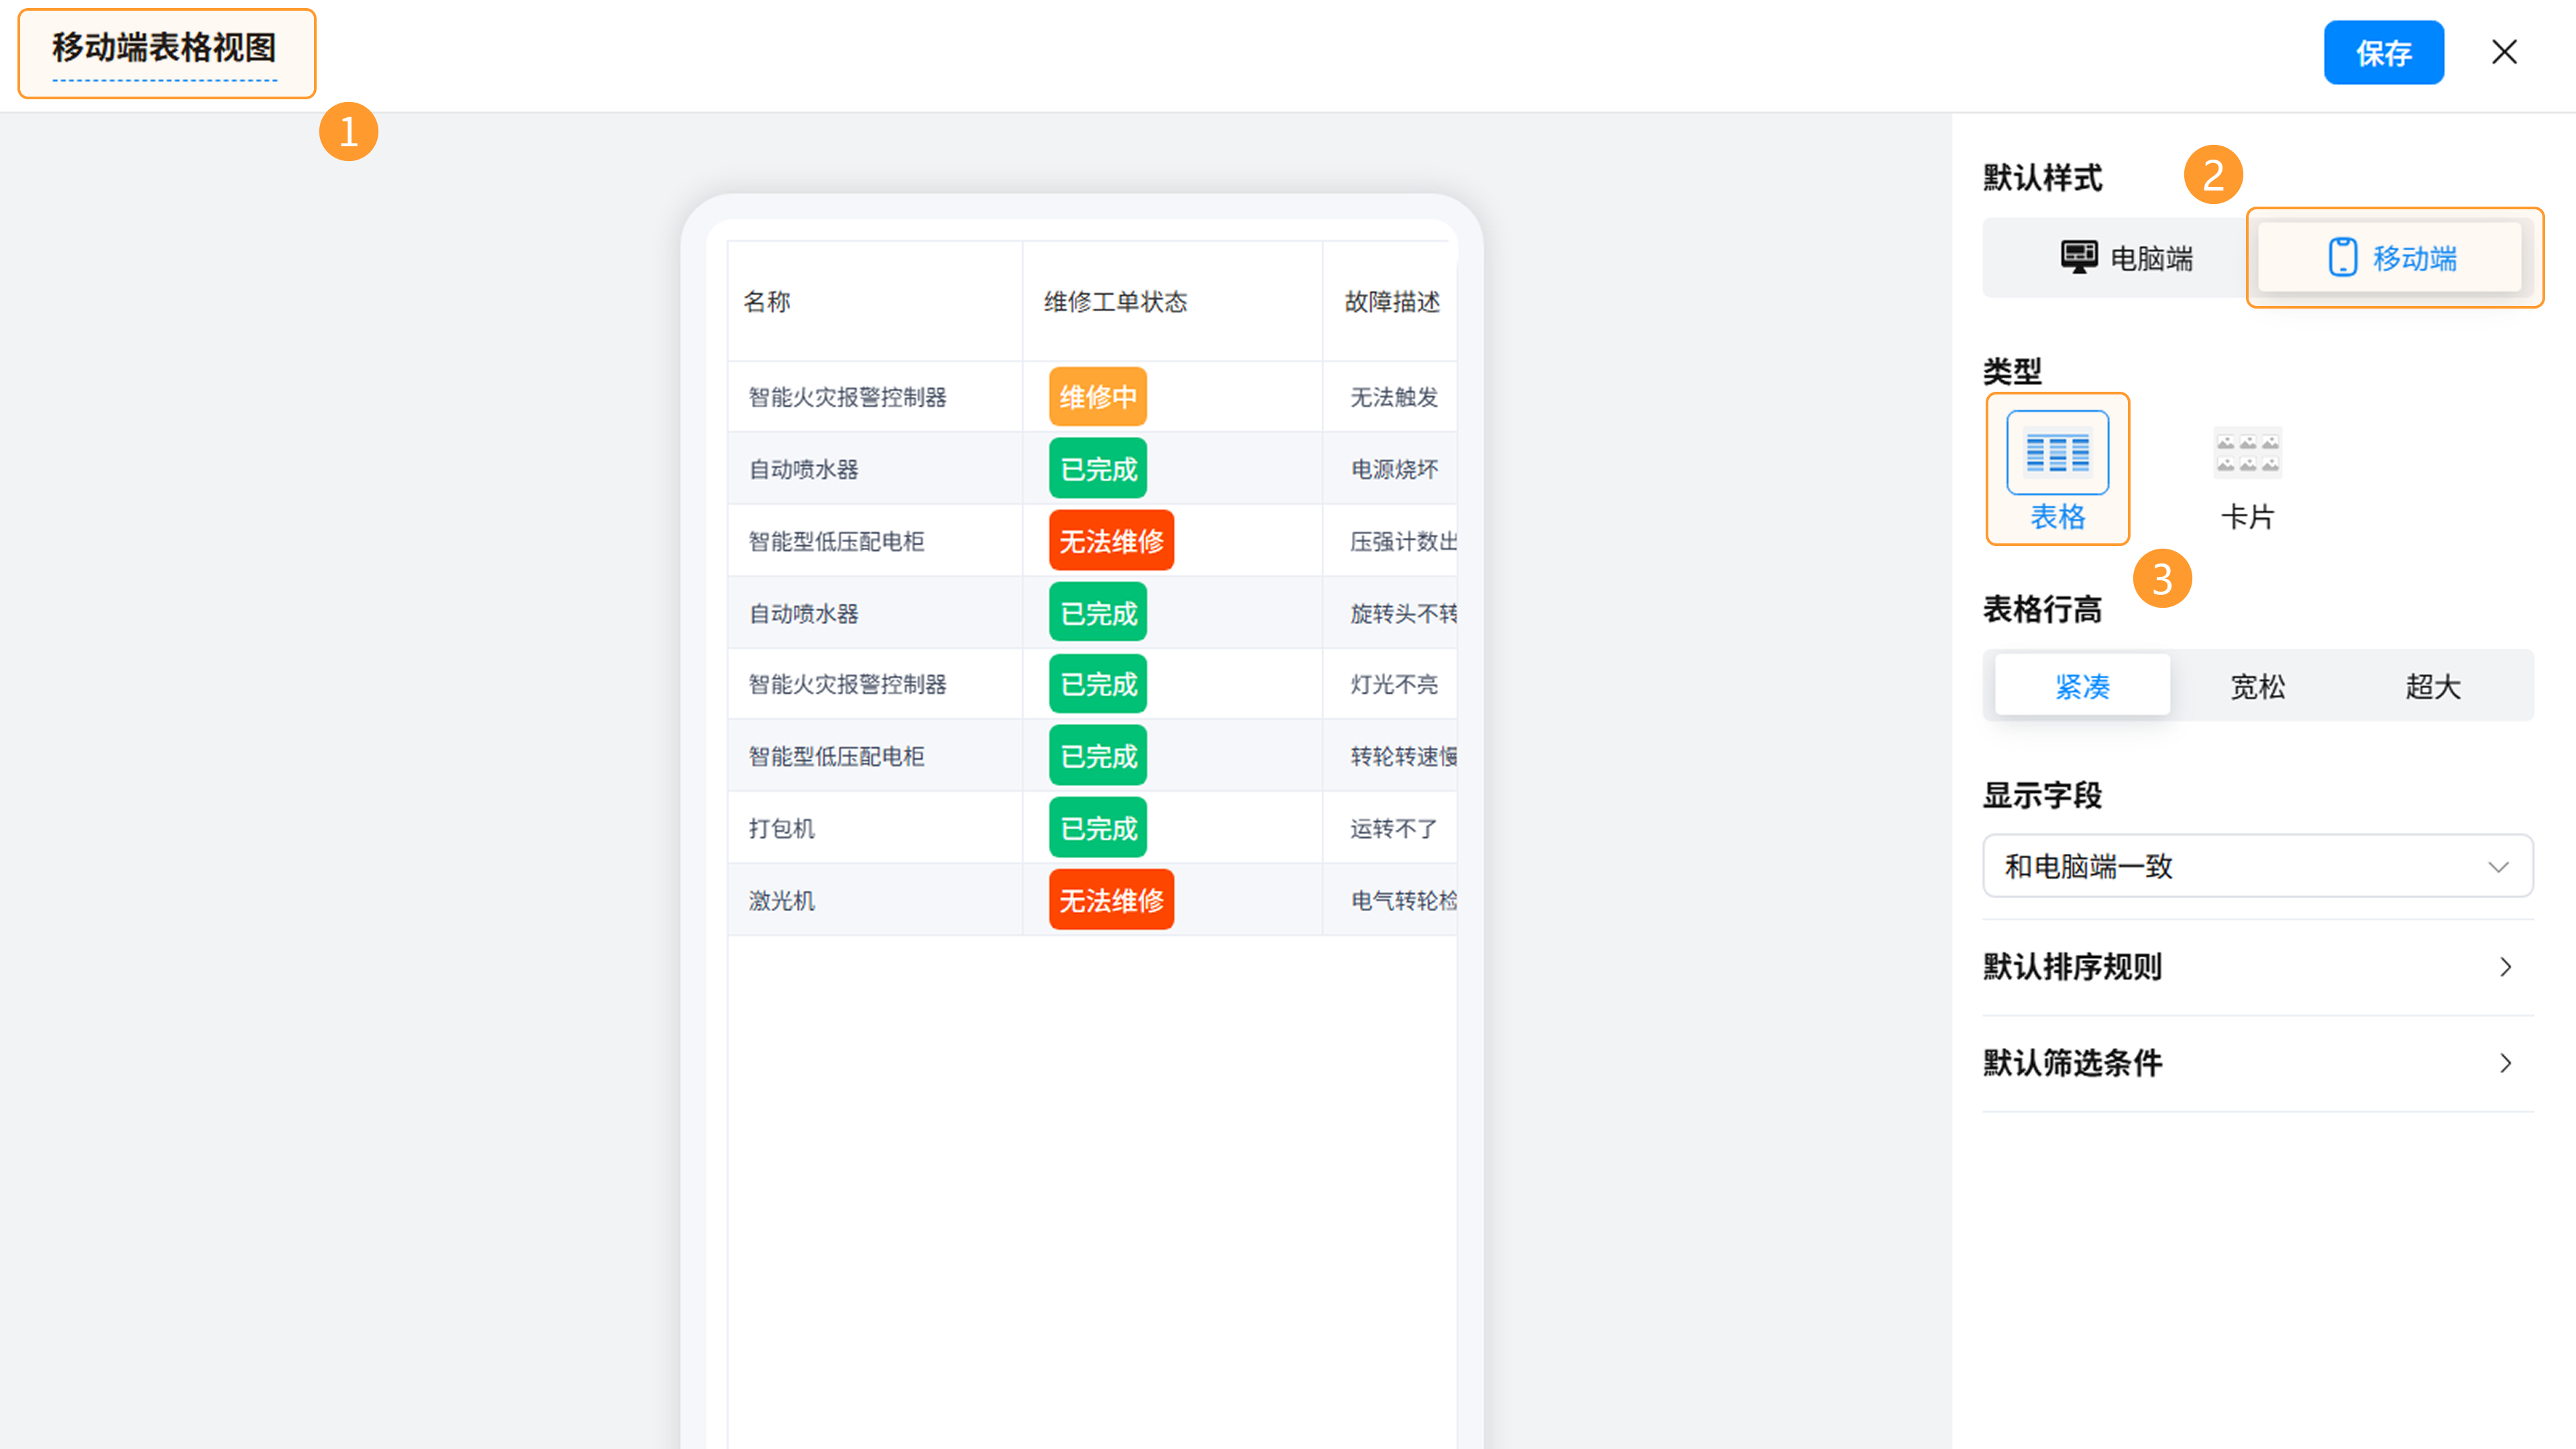Click the 维修工单状态 column header
The image size is (2576, 1449).
click(1115, 302)
